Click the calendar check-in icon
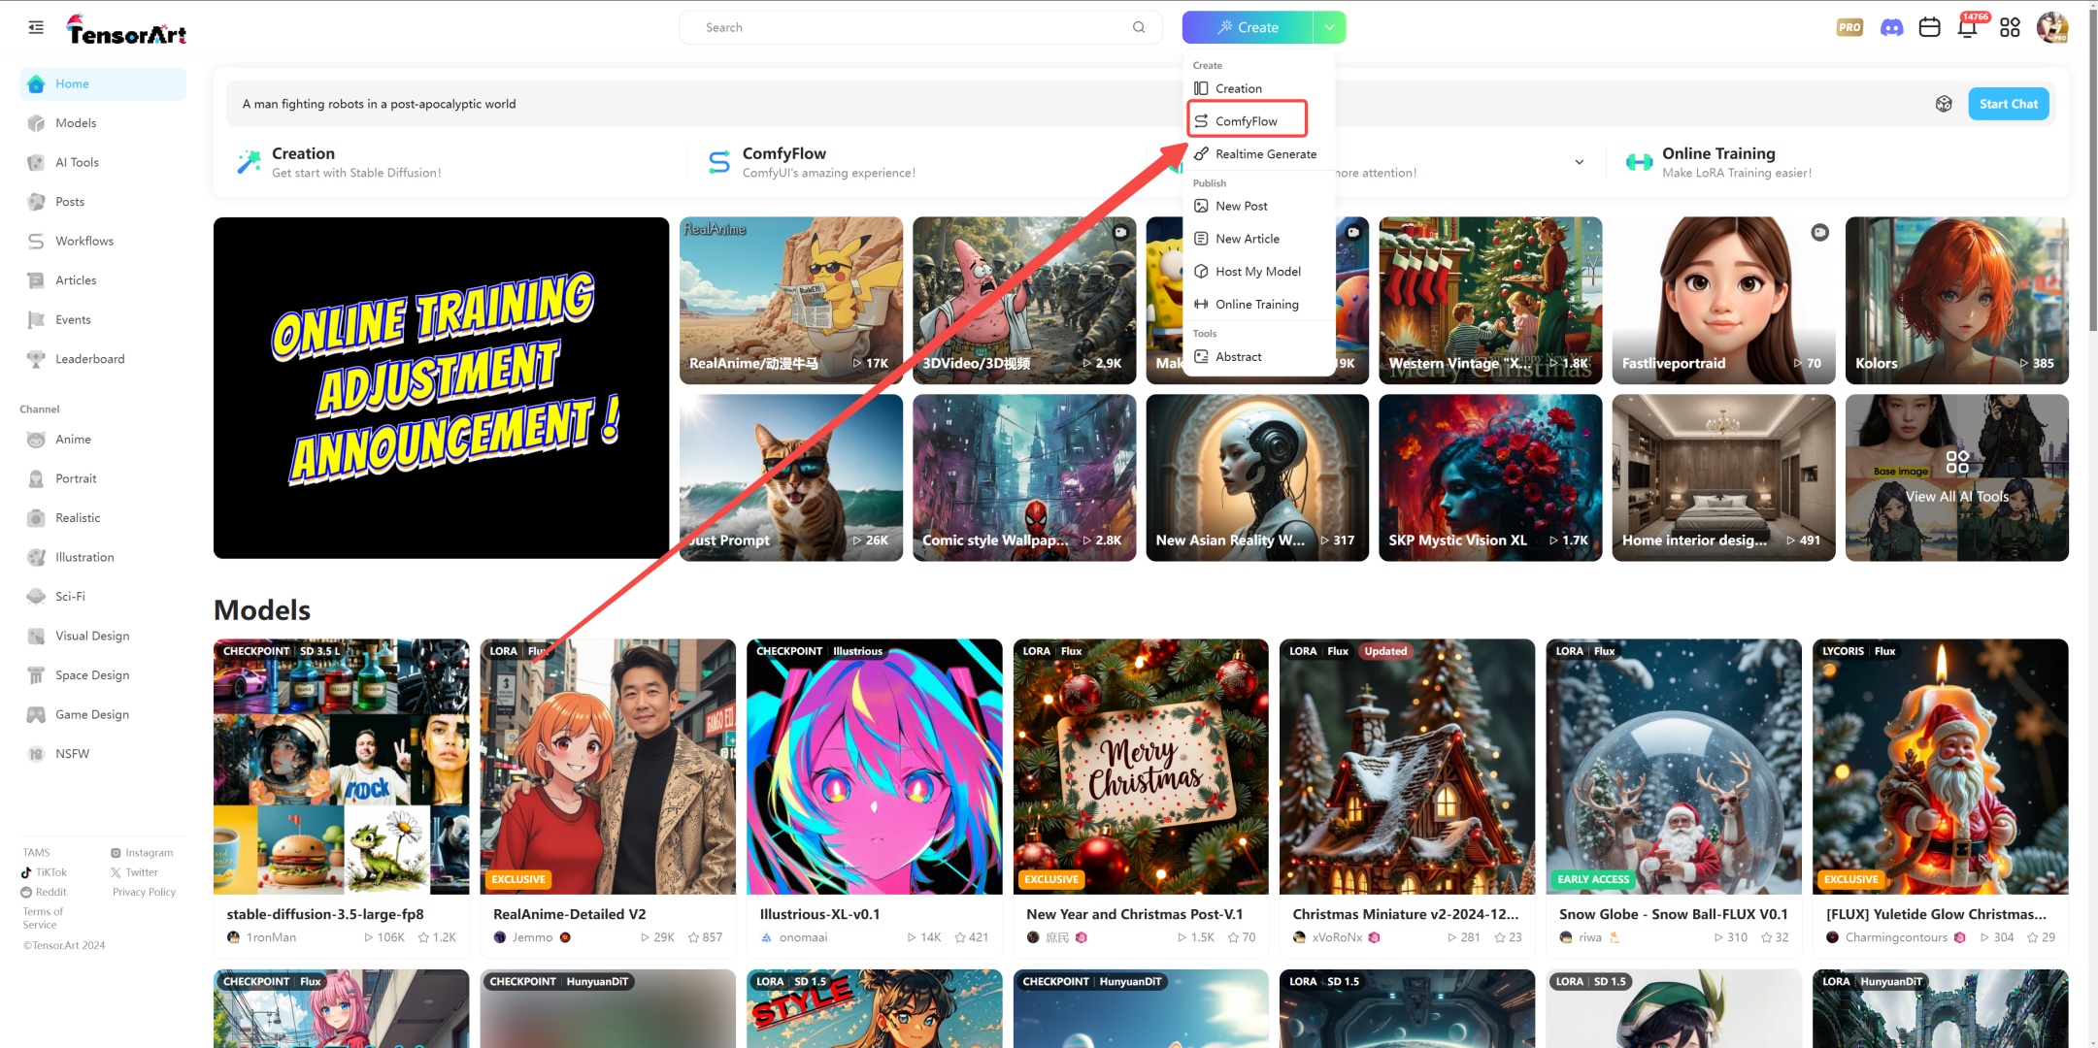The width and height of the screenshot is (2098, 1048). [1929, 27]
